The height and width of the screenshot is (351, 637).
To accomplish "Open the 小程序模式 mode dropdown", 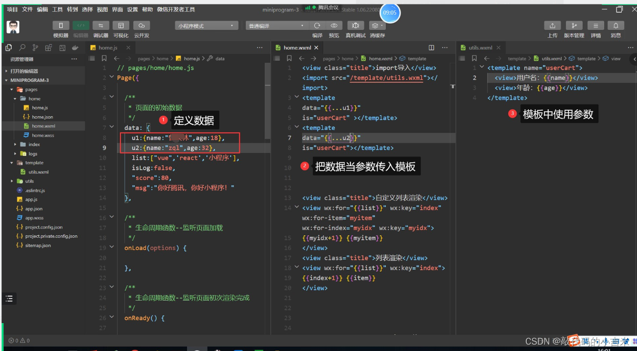I will [x=207, y=25].
